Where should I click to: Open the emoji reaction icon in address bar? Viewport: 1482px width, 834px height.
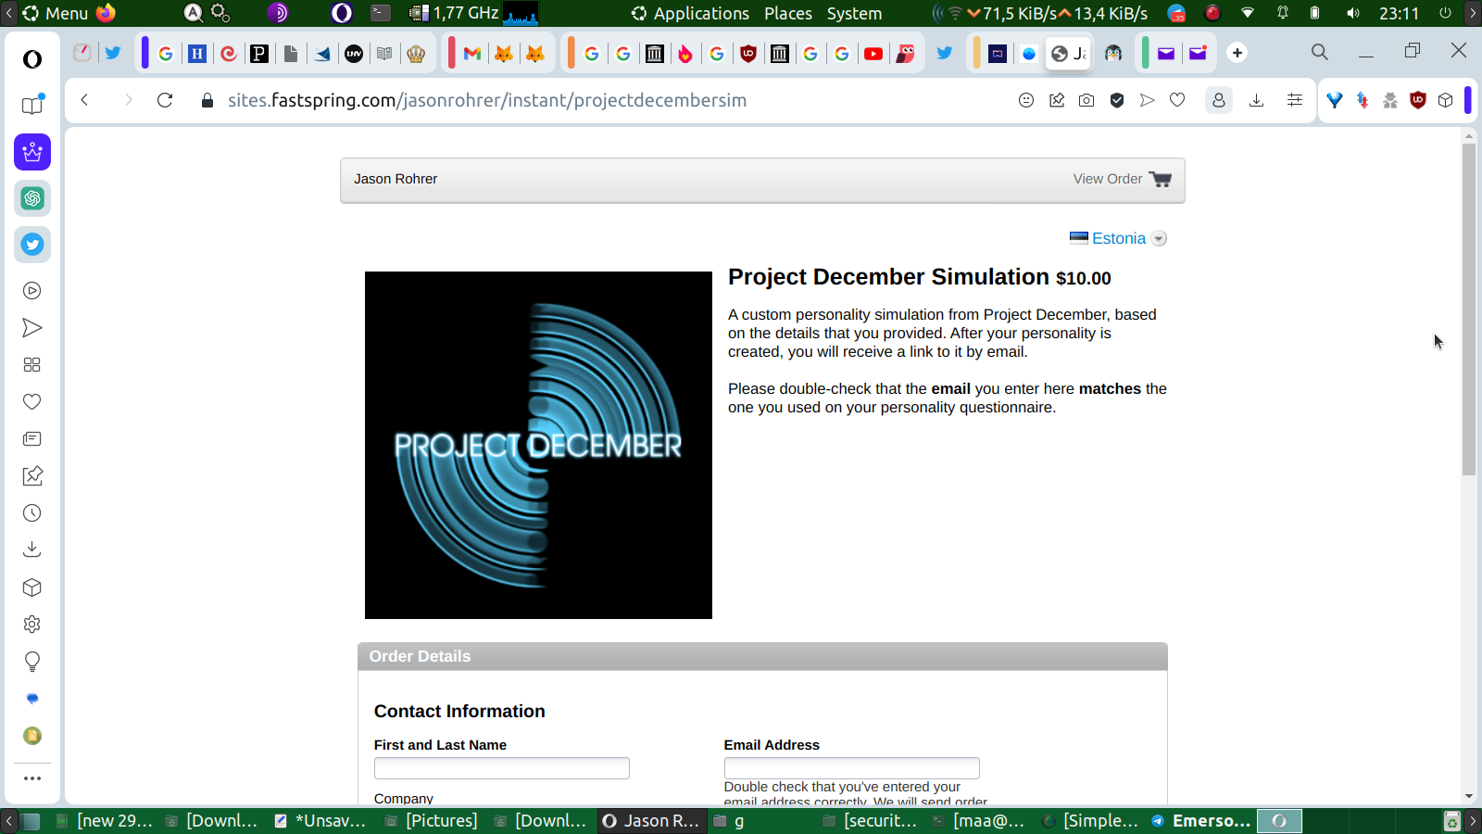click(x=1026, y=100)
